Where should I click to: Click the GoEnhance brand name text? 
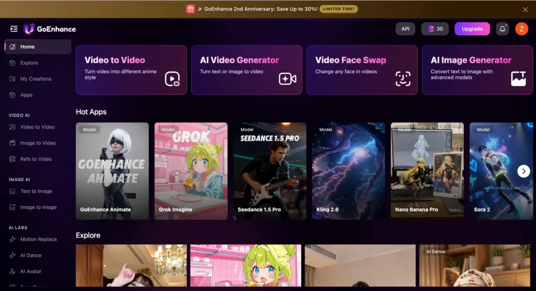pyautogui.click(x=57, y=29)
